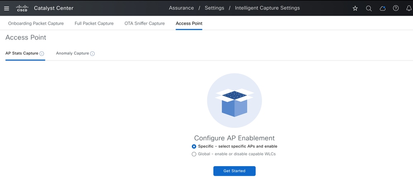Switch to Full Packet Capture tab
The height and width of the screenshot is (188, 413).
click(94, 23)
